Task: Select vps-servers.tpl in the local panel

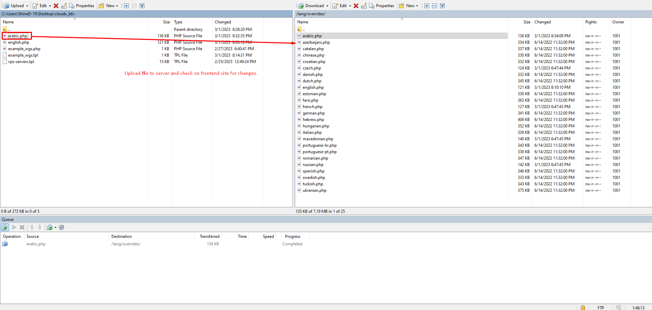Action: (x=21, y=62)
